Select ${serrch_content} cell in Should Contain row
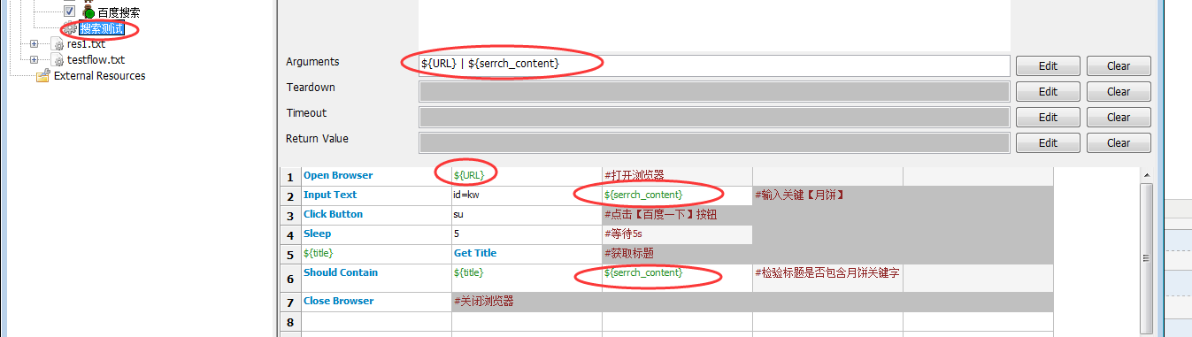The width and height of the screenshot is (1192, 337). tap(677, 278)
